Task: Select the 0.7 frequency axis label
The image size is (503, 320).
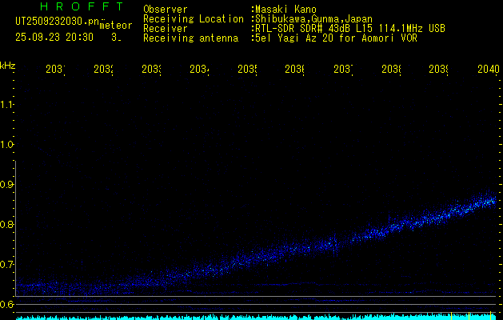Action: pyautogui.click(x=7, y=265)
